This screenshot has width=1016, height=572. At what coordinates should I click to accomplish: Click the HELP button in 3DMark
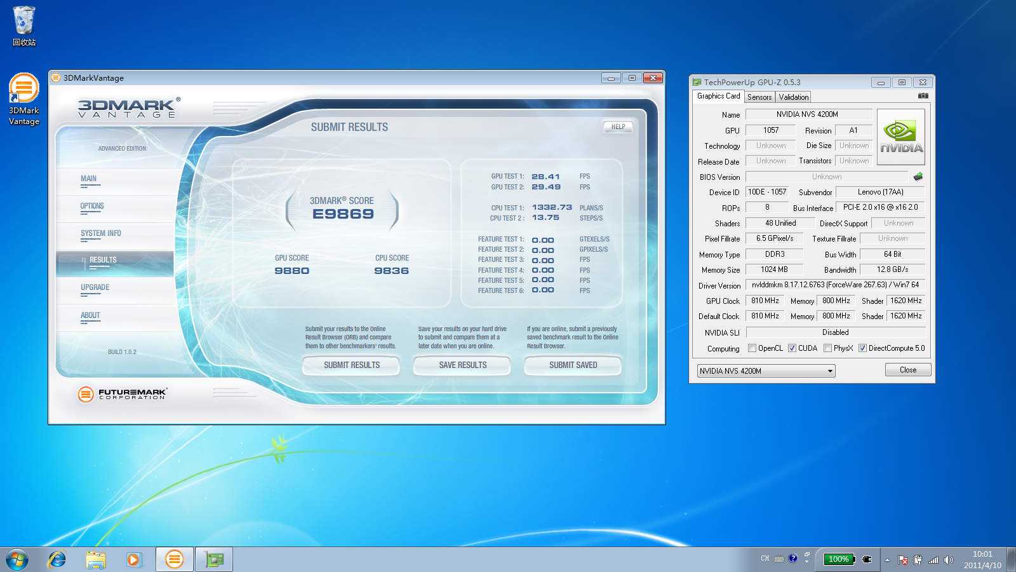coord(618,127)
